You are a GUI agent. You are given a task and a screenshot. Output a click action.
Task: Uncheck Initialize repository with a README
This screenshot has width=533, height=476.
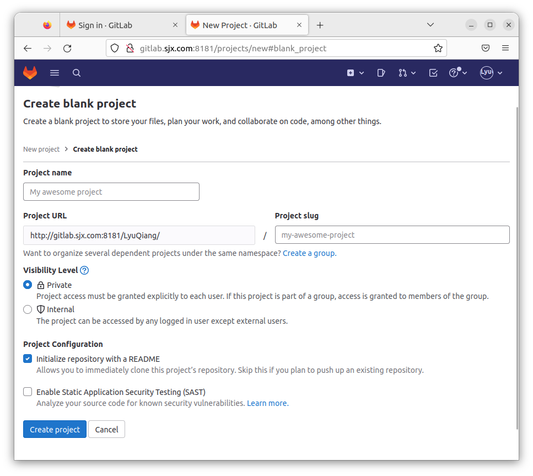(x=28, y=359)
